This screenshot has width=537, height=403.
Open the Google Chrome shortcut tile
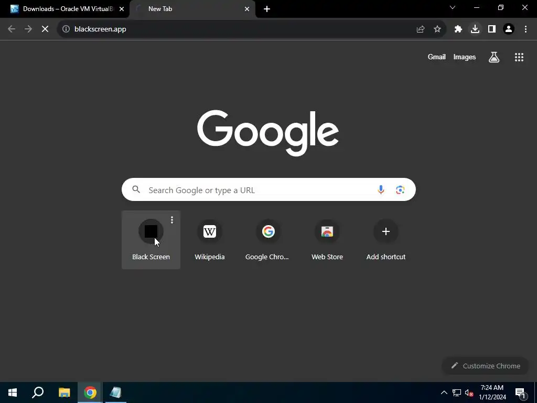268,240
